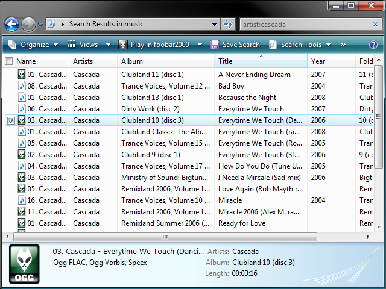Click the Save Search floppy disk icon
The width and height of the screenshot is (386, 289).
click(214, 45)
